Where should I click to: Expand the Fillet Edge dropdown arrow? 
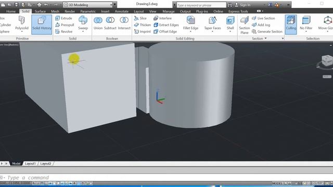click(190, 32)
